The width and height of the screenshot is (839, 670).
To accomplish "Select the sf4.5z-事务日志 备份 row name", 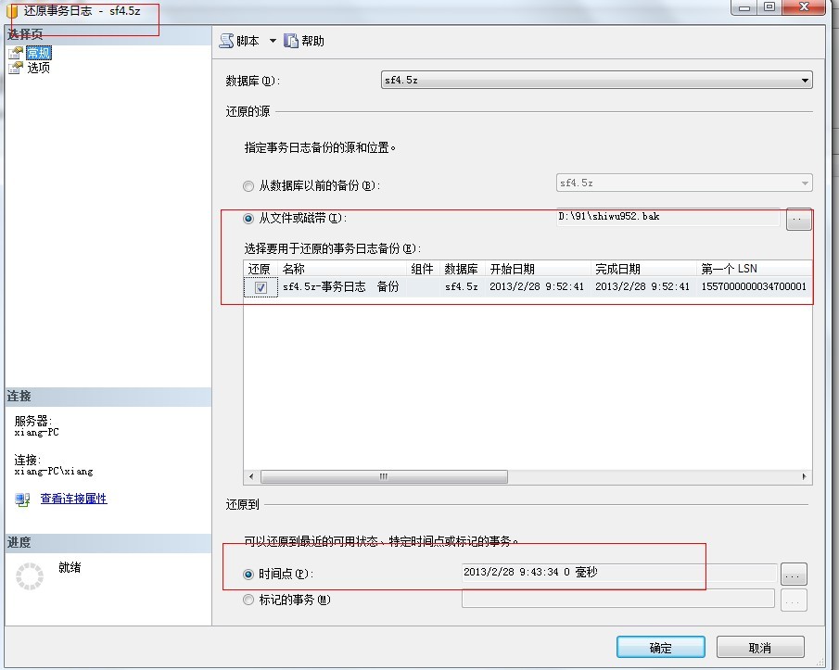I will tap(341, 286).
